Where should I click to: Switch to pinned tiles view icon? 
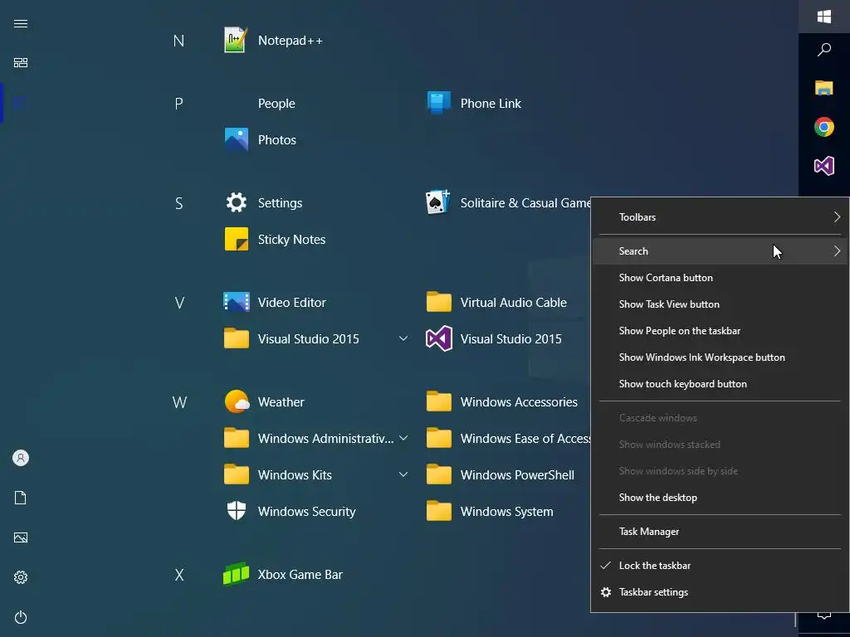[x=21, y=63]
